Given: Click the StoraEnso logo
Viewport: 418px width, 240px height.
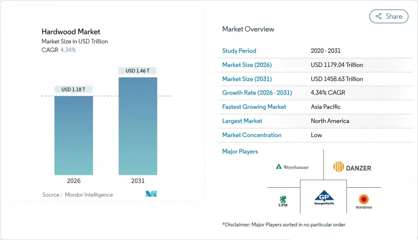Looking at the screenshot, I should point(364,199).
